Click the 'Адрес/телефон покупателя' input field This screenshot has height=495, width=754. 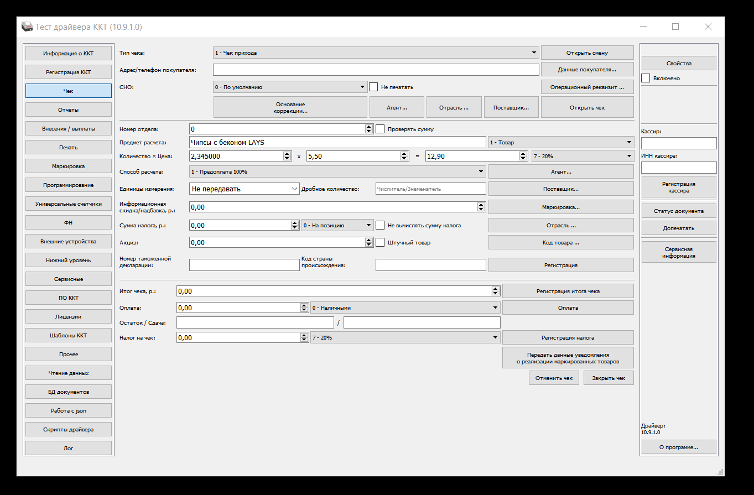376,70
